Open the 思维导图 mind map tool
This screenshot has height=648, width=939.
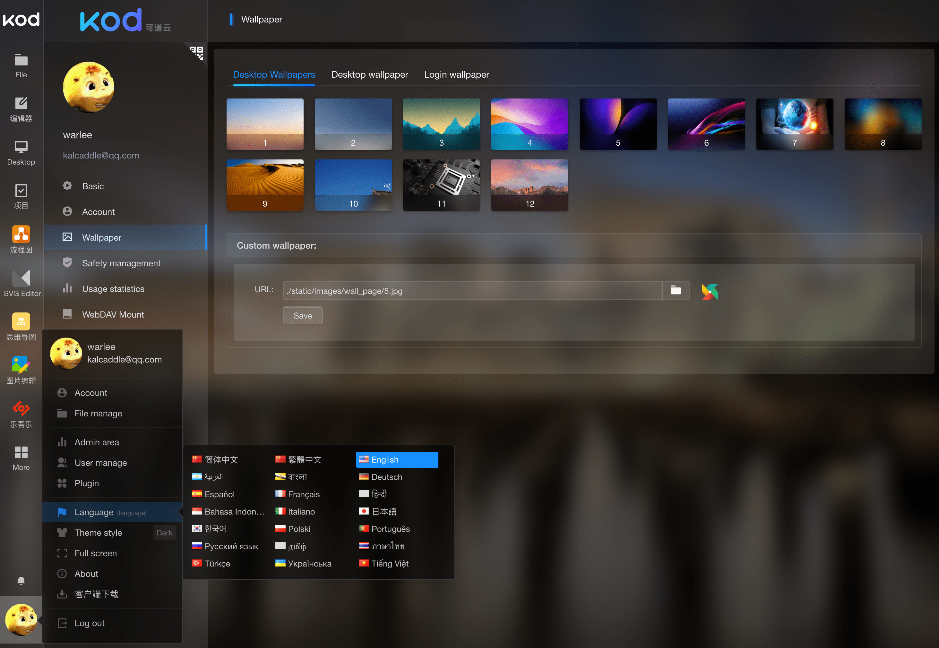pyautogui.click(x=21, y=327)
